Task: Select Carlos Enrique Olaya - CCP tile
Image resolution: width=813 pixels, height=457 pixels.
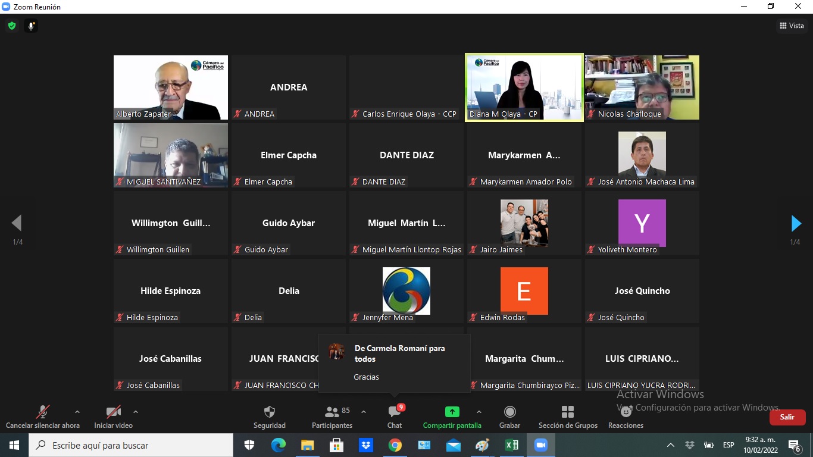Action: pyautogui.click(x=406, y=87)
